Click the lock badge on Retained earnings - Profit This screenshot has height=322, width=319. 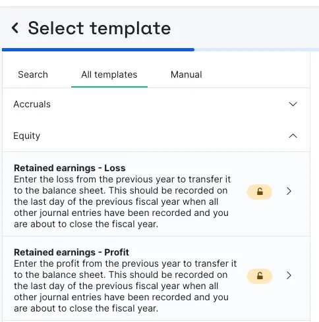click(260, 276)
